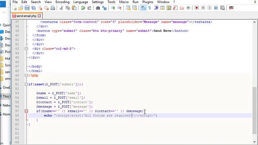Toggle Show all characters pilcrow icon
The height and width of the screenshot is (145, 258).
[150, 8]
